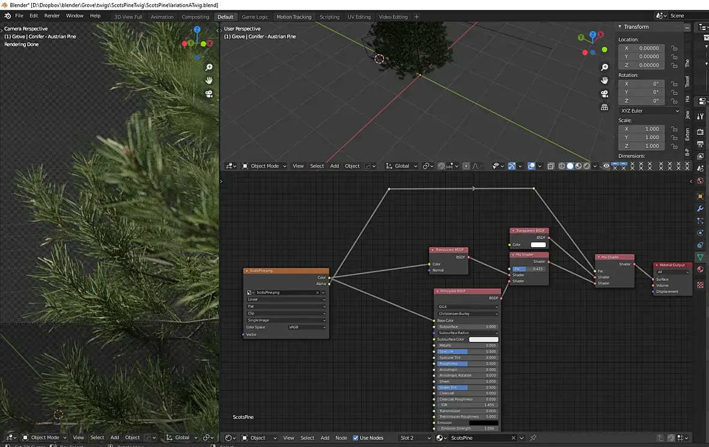Open the Material properties tab icon
This screenshot has height=447, width=709.
(700, 269)
